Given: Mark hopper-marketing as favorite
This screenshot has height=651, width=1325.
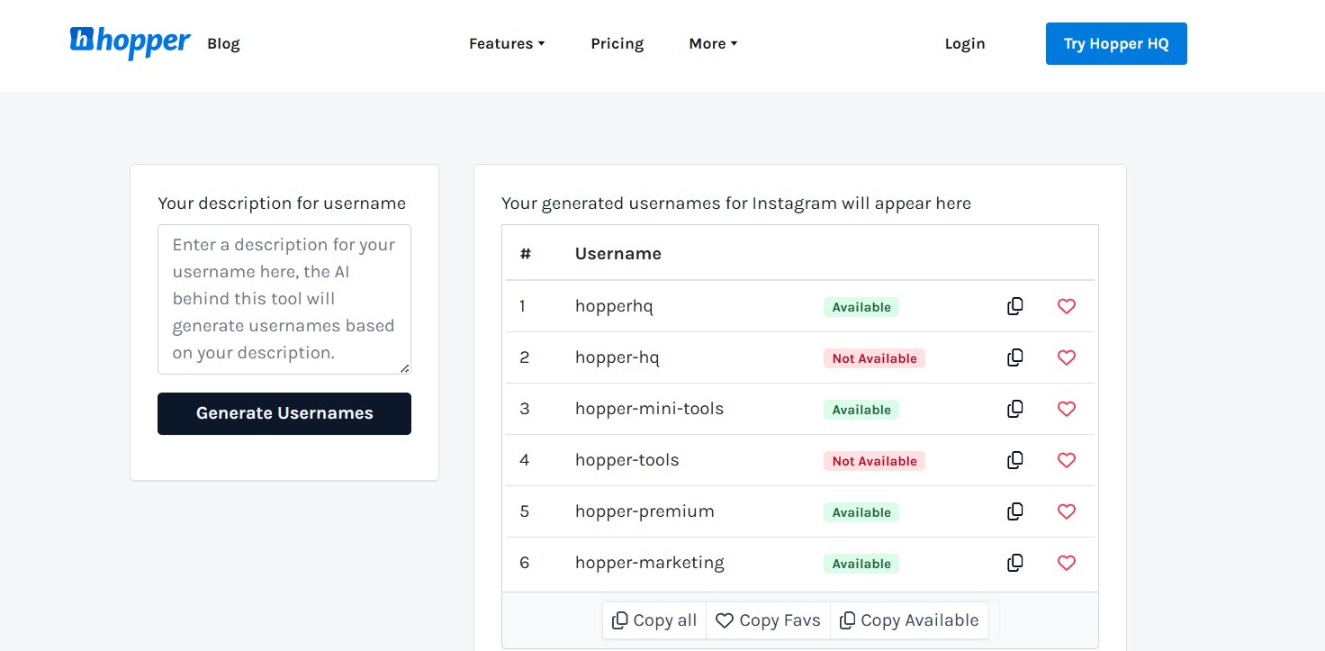Looking at the screenshot, I should (x=1067, y=563).
